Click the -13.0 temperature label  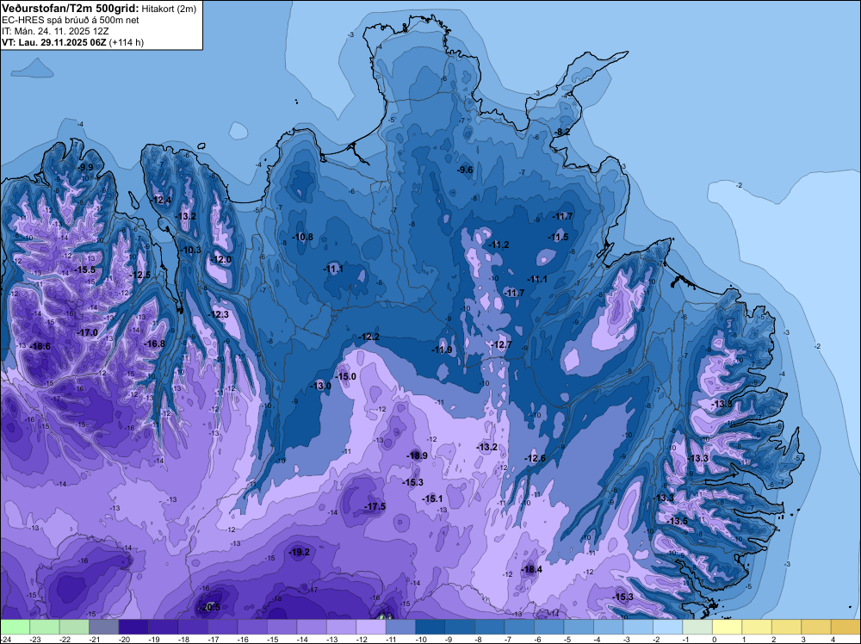(x=321, y=386)
